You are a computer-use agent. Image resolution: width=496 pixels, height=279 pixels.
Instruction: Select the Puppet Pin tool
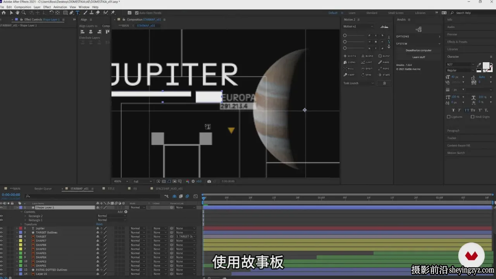(113, 13)
